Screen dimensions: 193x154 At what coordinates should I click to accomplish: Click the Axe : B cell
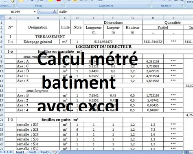(x=38, y=96)
